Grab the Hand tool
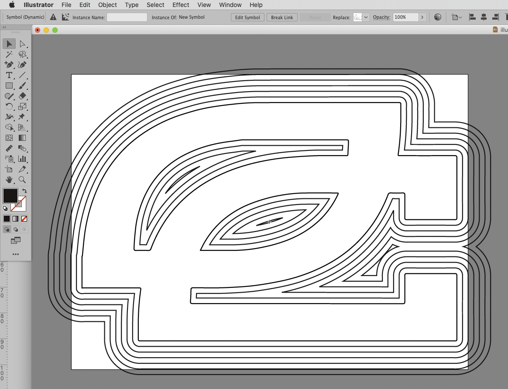This screenshot has height=389, width=508. click(x=9, y=180)
